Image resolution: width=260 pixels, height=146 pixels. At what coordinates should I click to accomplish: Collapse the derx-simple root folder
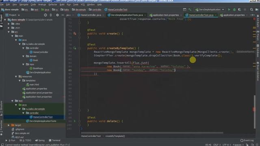pyautogui.click(x=5, y=20)
